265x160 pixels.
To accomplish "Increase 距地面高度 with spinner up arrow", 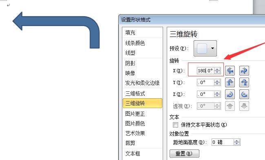I will pos(237,141).
